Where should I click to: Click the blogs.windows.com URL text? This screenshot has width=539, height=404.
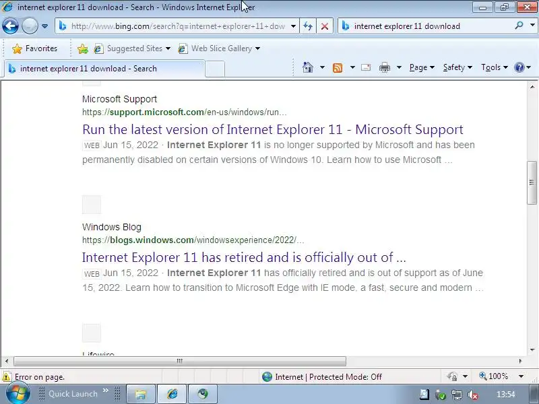[x=193, y=240]
